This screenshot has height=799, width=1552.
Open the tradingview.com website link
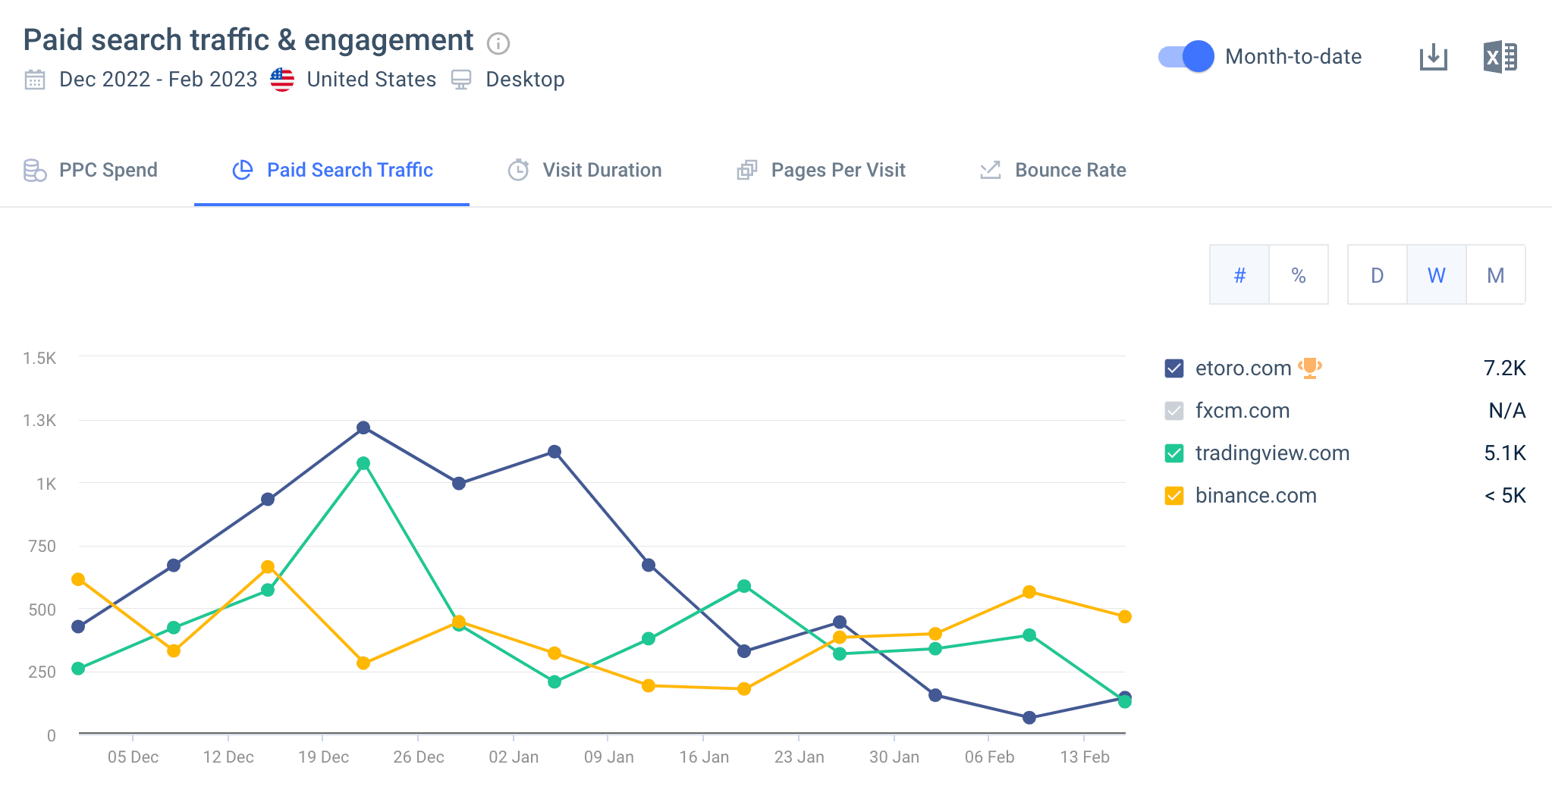tap(1271, 453)
